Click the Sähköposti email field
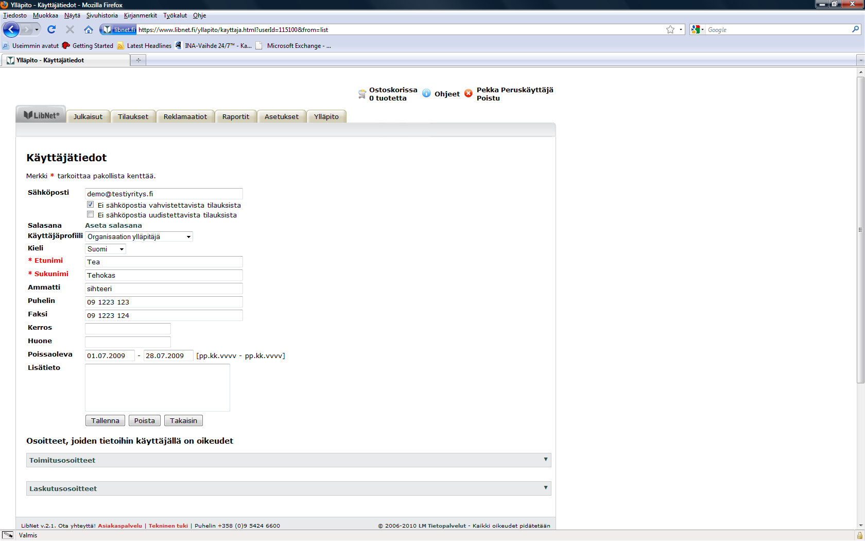 click(164, 194)
